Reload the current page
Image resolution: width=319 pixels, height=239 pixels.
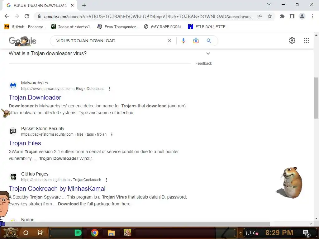click(x=27, y=16)
